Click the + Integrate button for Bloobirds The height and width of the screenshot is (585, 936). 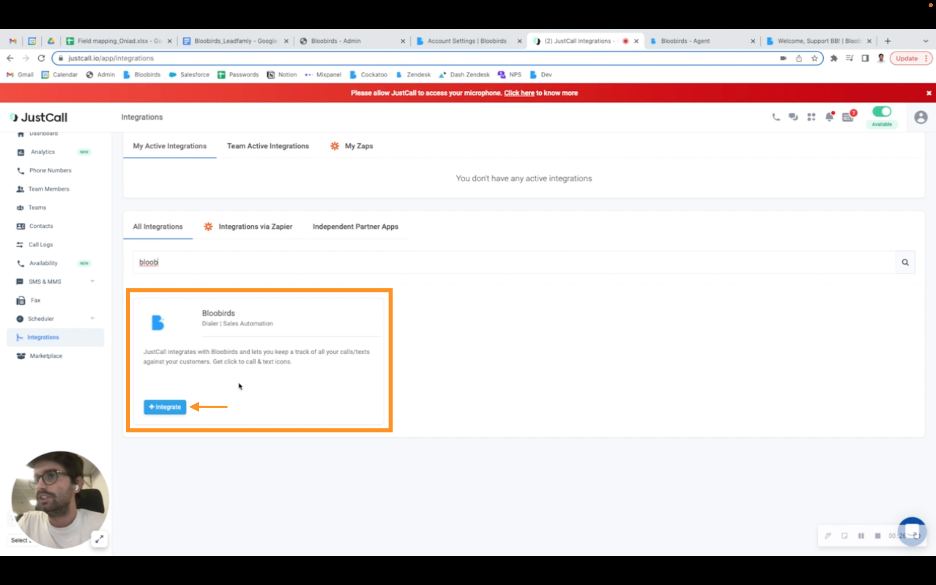(165, 407)
